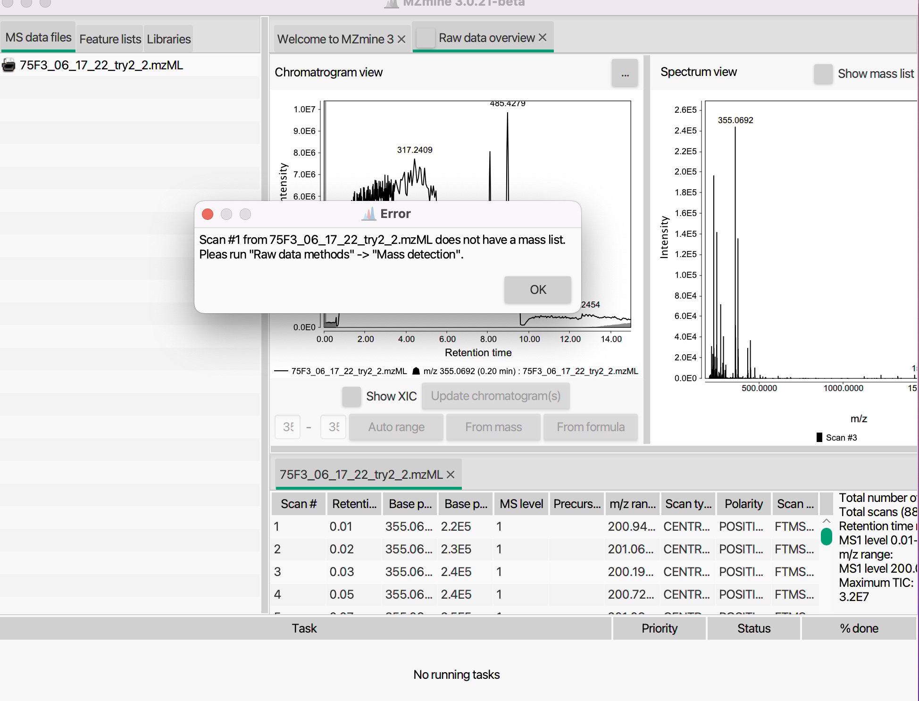Viewport: 919px width, 701px height.
Task: Select the file icon beside 75F3_06_17_22_try2_2.mzML
Action: coord(9,66)
